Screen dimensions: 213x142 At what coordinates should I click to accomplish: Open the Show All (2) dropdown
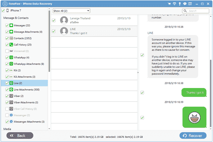click(x=71, y=11)
